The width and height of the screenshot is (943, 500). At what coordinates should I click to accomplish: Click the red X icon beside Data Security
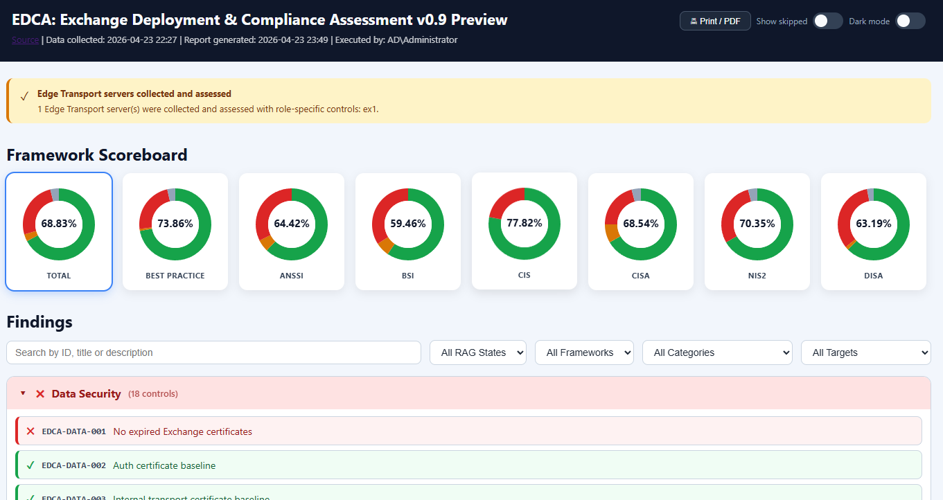point(40,394)
